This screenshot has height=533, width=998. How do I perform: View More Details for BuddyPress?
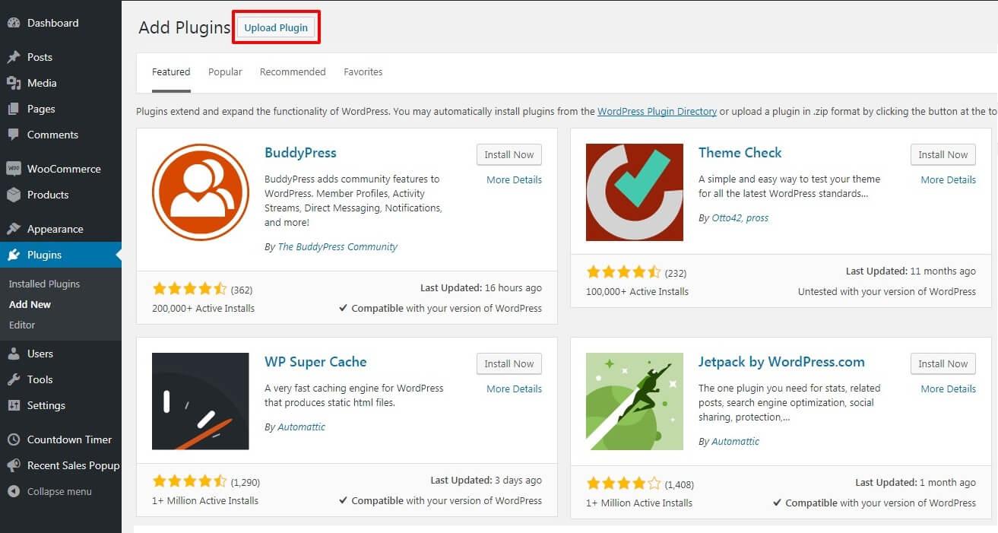point(515,180)
